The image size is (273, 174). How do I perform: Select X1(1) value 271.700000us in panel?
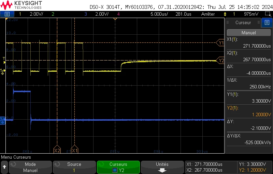(257, 46)
